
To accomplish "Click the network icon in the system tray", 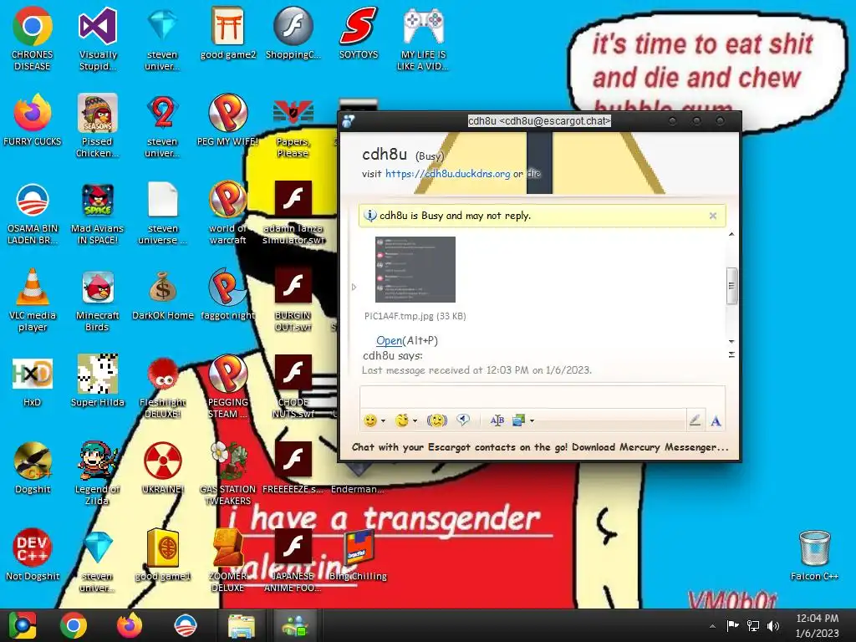I will (753, 626).
